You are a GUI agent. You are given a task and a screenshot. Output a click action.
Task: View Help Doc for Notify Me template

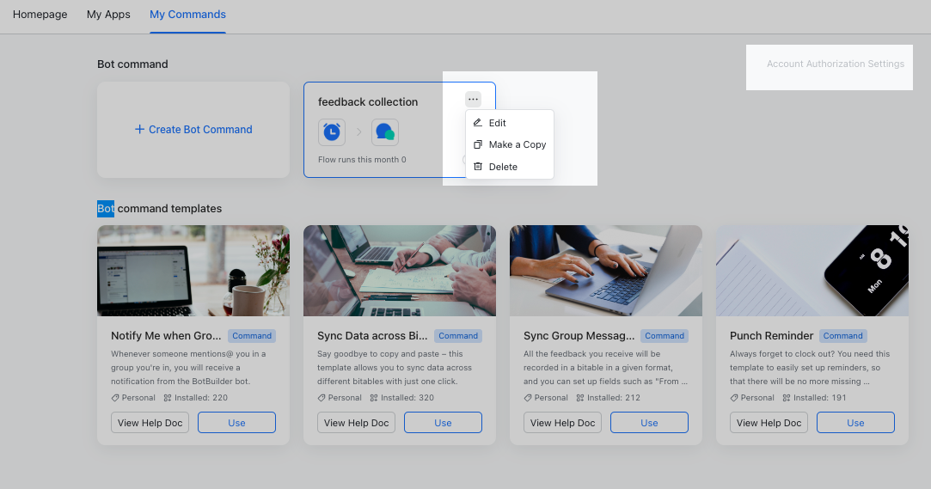pos(150,423)
